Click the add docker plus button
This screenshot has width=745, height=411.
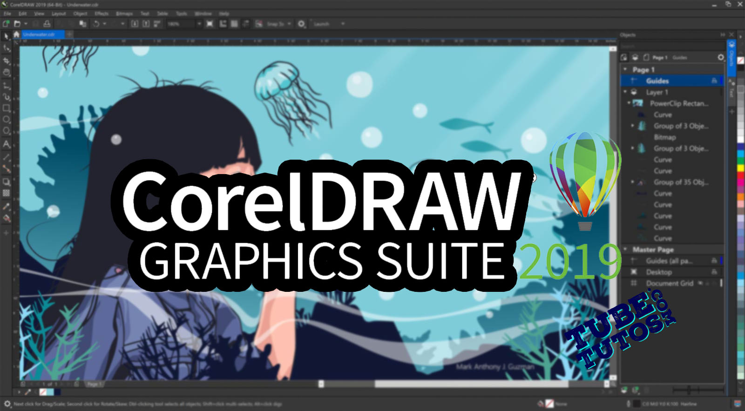pyautogui.click(x=731, y=112)
